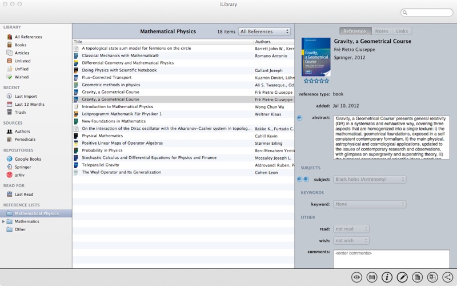The height and width of the screenshot is (286, 457).
Task: Open the wish status dropdown
Action: coord(351,241)
